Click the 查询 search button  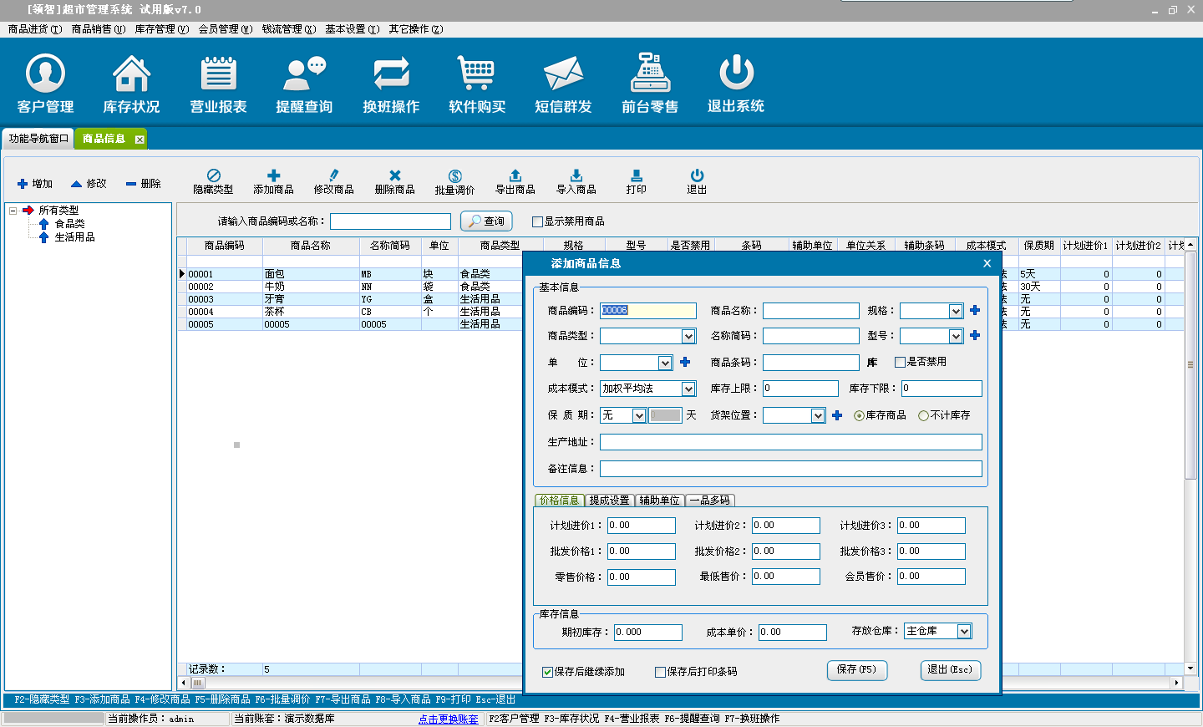coord(486,221)
